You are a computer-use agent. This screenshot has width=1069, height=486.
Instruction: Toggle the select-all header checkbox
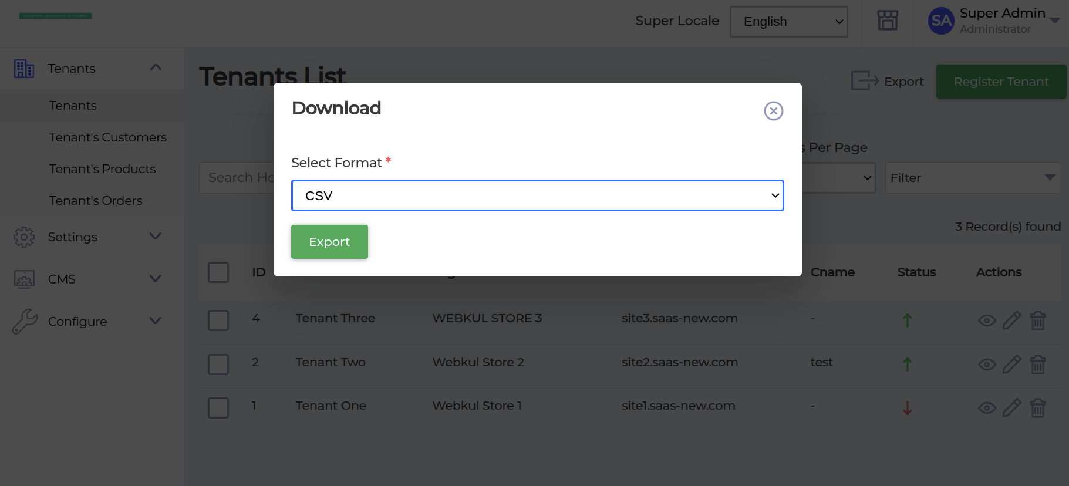pos(218,272)
